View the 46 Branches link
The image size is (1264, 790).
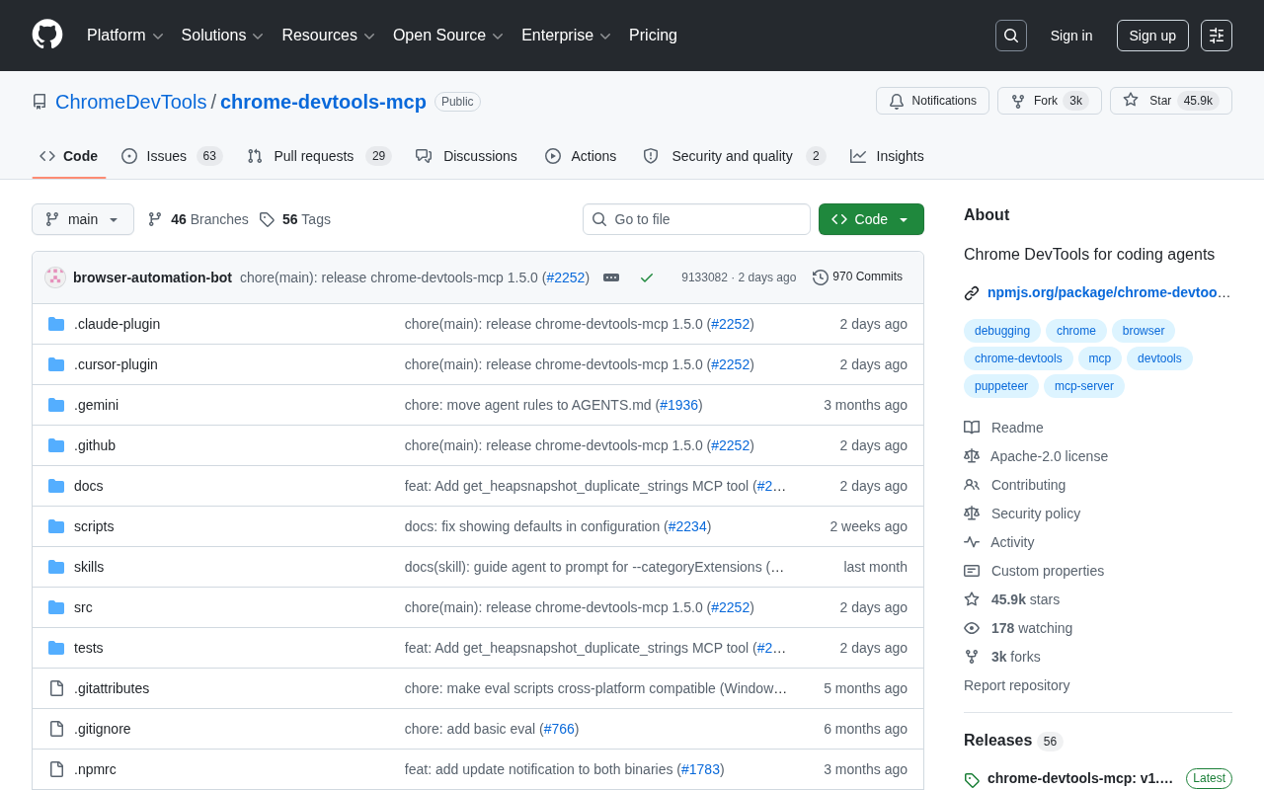tap(198, 219)
